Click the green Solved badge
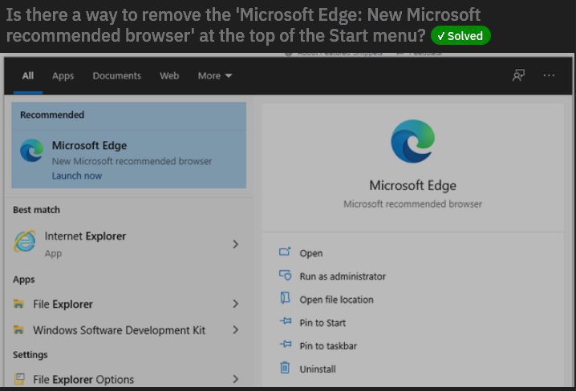Image resolution: width=576 pixels, height=391 pixels. (x=460, y=35)
